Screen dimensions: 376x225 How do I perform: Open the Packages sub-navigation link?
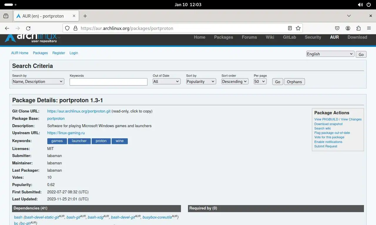(x=40, y=53)
